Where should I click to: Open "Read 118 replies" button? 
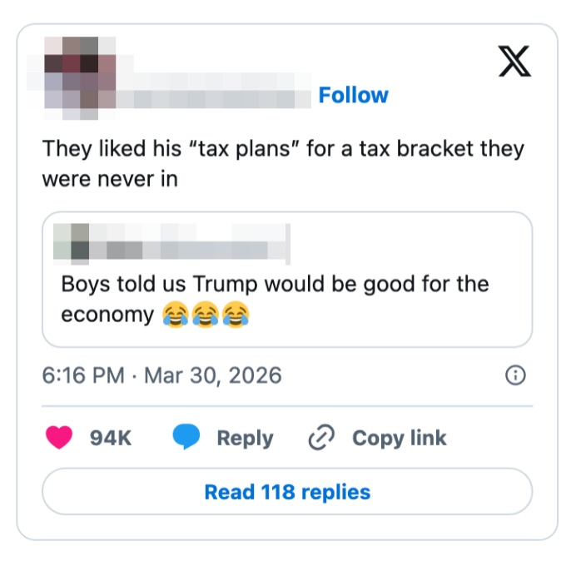(x=287, y=492)
